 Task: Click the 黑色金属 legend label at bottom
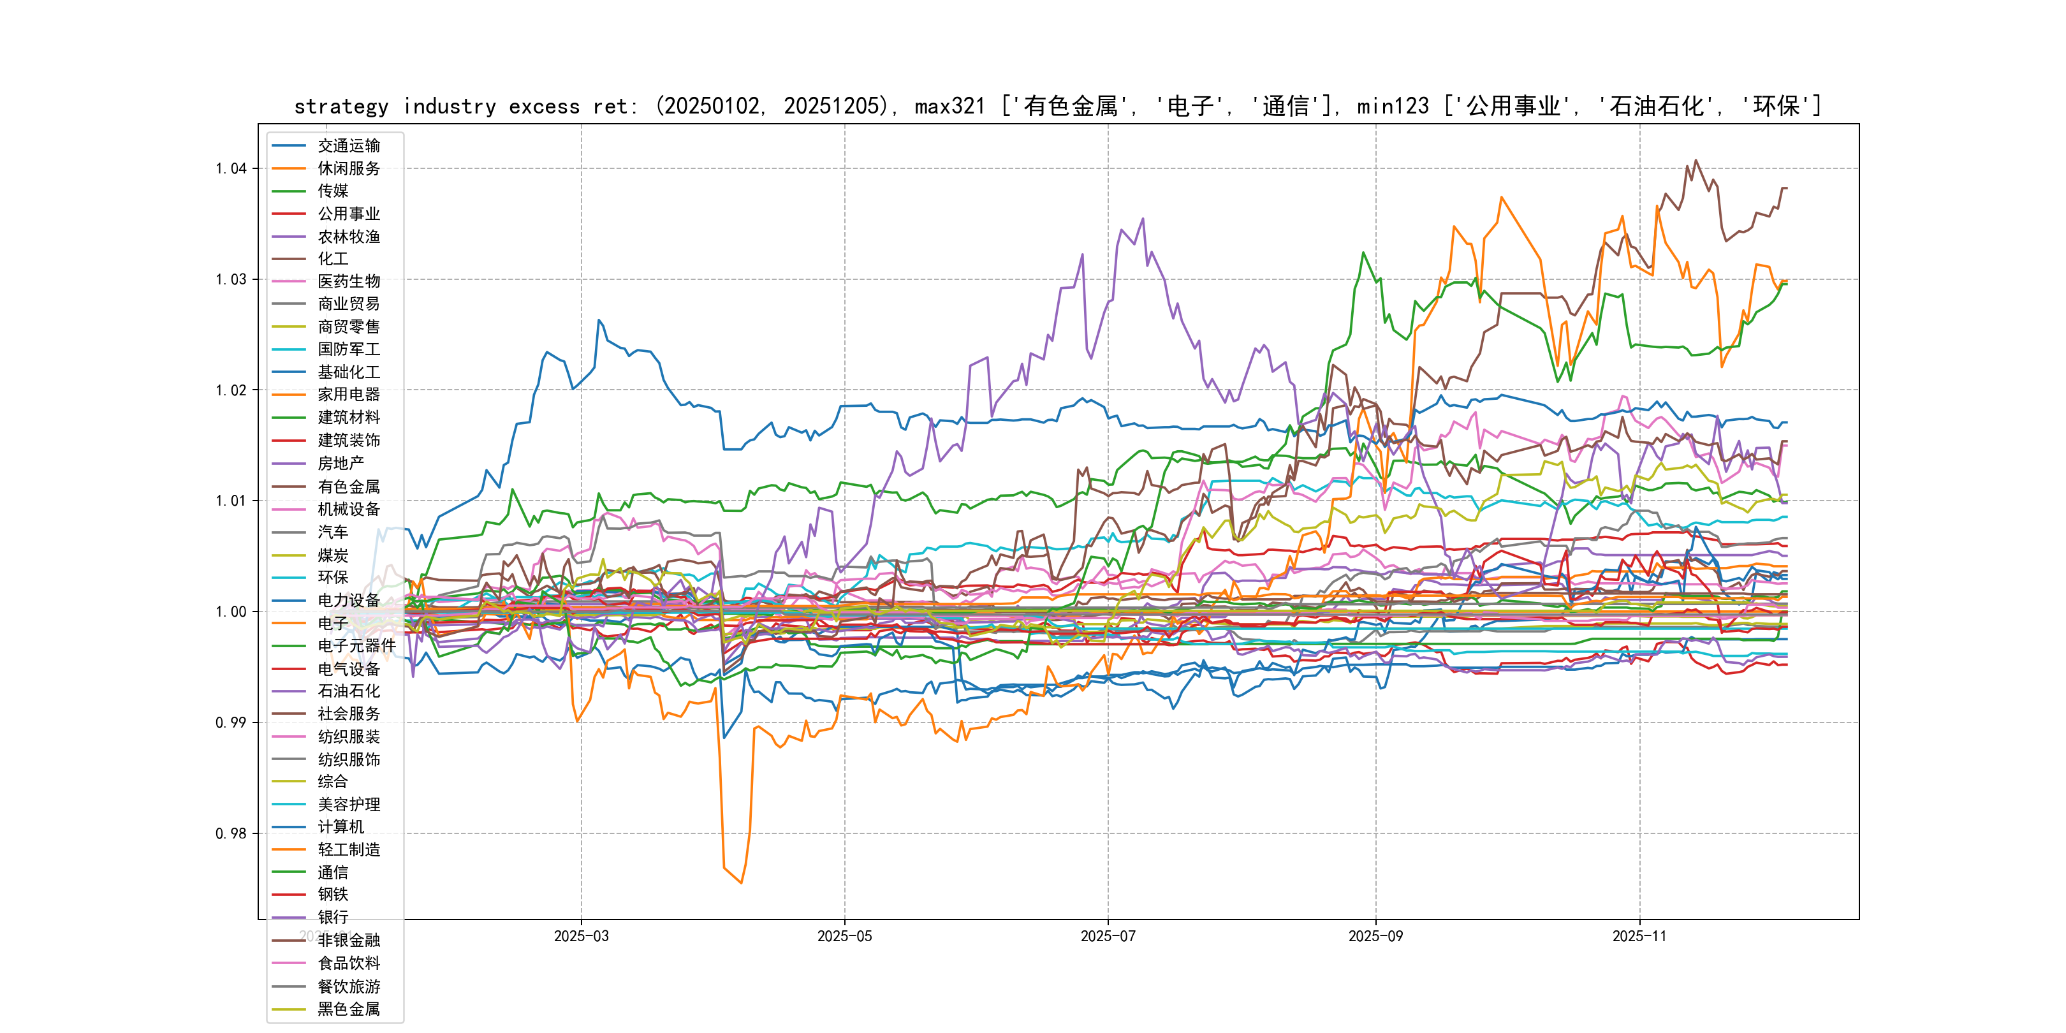click(x=348, y=1009)
